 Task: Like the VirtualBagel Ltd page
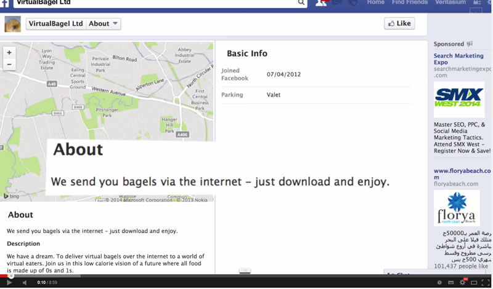(x=399, y=23)
